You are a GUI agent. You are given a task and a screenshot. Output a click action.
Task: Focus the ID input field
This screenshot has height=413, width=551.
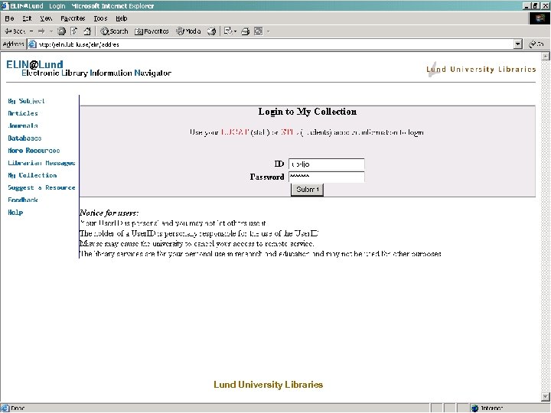click(x=327, y=164)
